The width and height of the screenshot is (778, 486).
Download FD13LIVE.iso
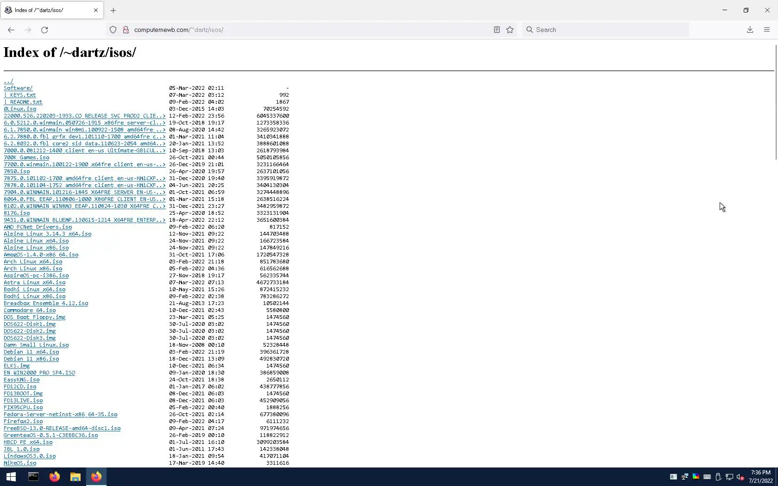click(x=23, y=400)
